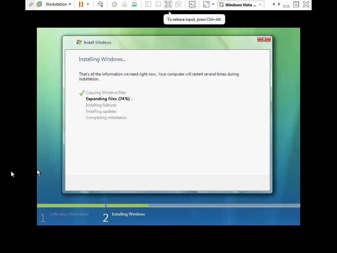This screenshot has width=337, height=253.
Task: Toggle full screen mode
Action: point(168,4)
